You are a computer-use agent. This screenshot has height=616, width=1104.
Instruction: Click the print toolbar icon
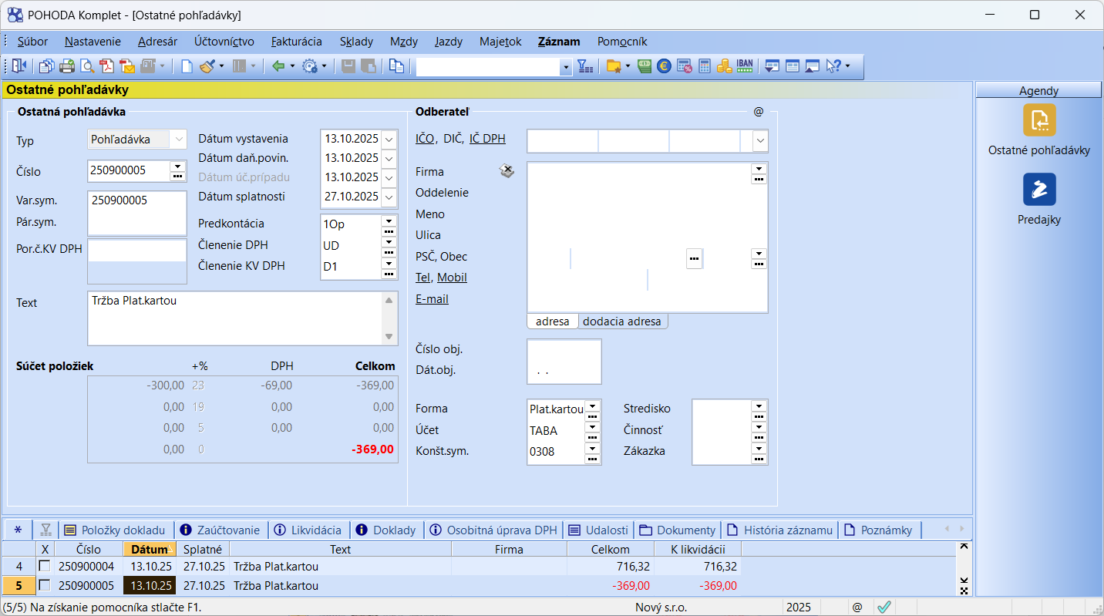coord(67,66)
